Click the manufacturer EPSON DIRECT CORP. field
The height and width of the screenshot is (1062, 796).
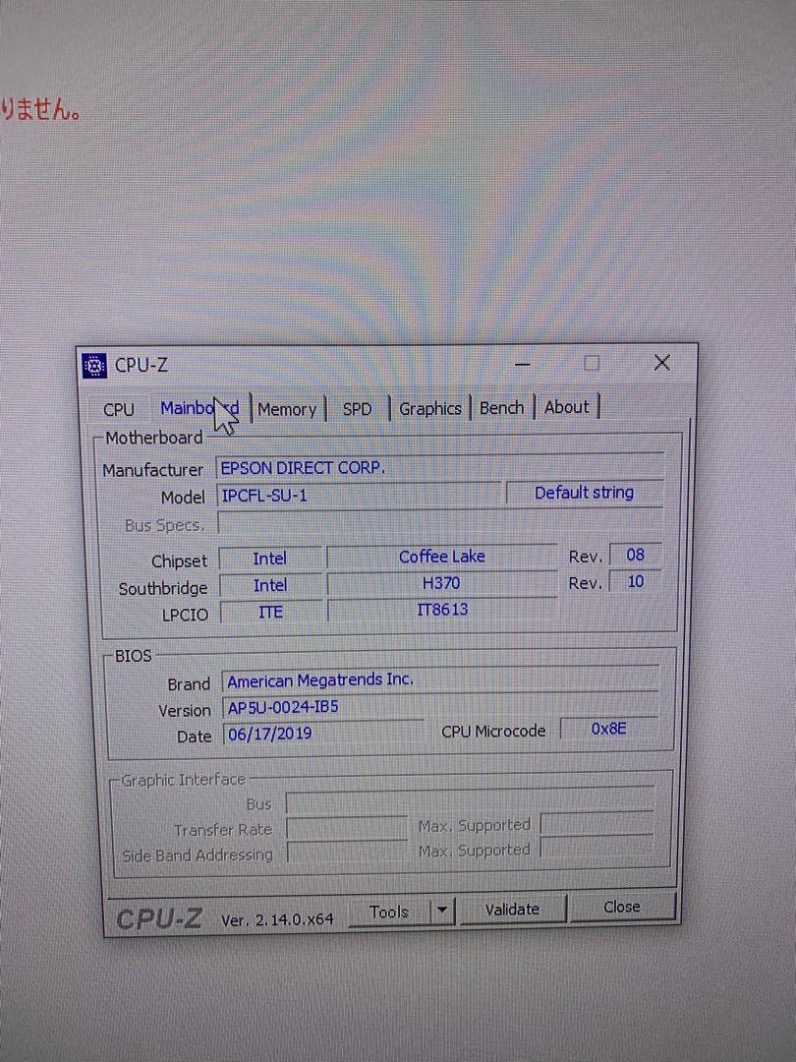pos(440,467)
